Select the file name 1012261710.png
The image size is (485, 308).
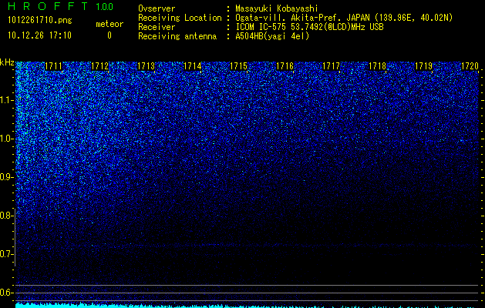[40, 20]
